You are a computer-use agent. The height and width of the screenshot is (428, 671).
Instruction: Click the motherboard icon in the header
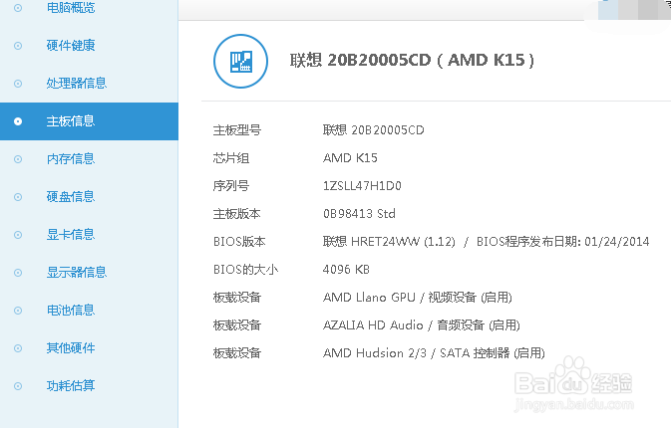241,61
